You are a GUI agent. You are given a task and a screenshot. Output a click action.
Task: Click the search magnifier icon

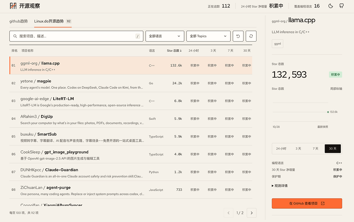tap(15, 36)
